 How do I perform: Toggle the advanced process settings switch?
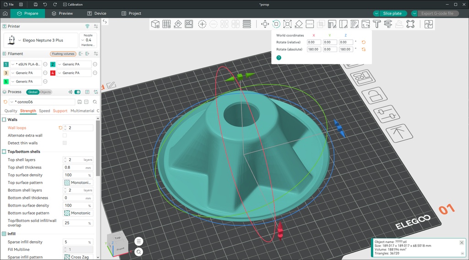click(77, 92)
